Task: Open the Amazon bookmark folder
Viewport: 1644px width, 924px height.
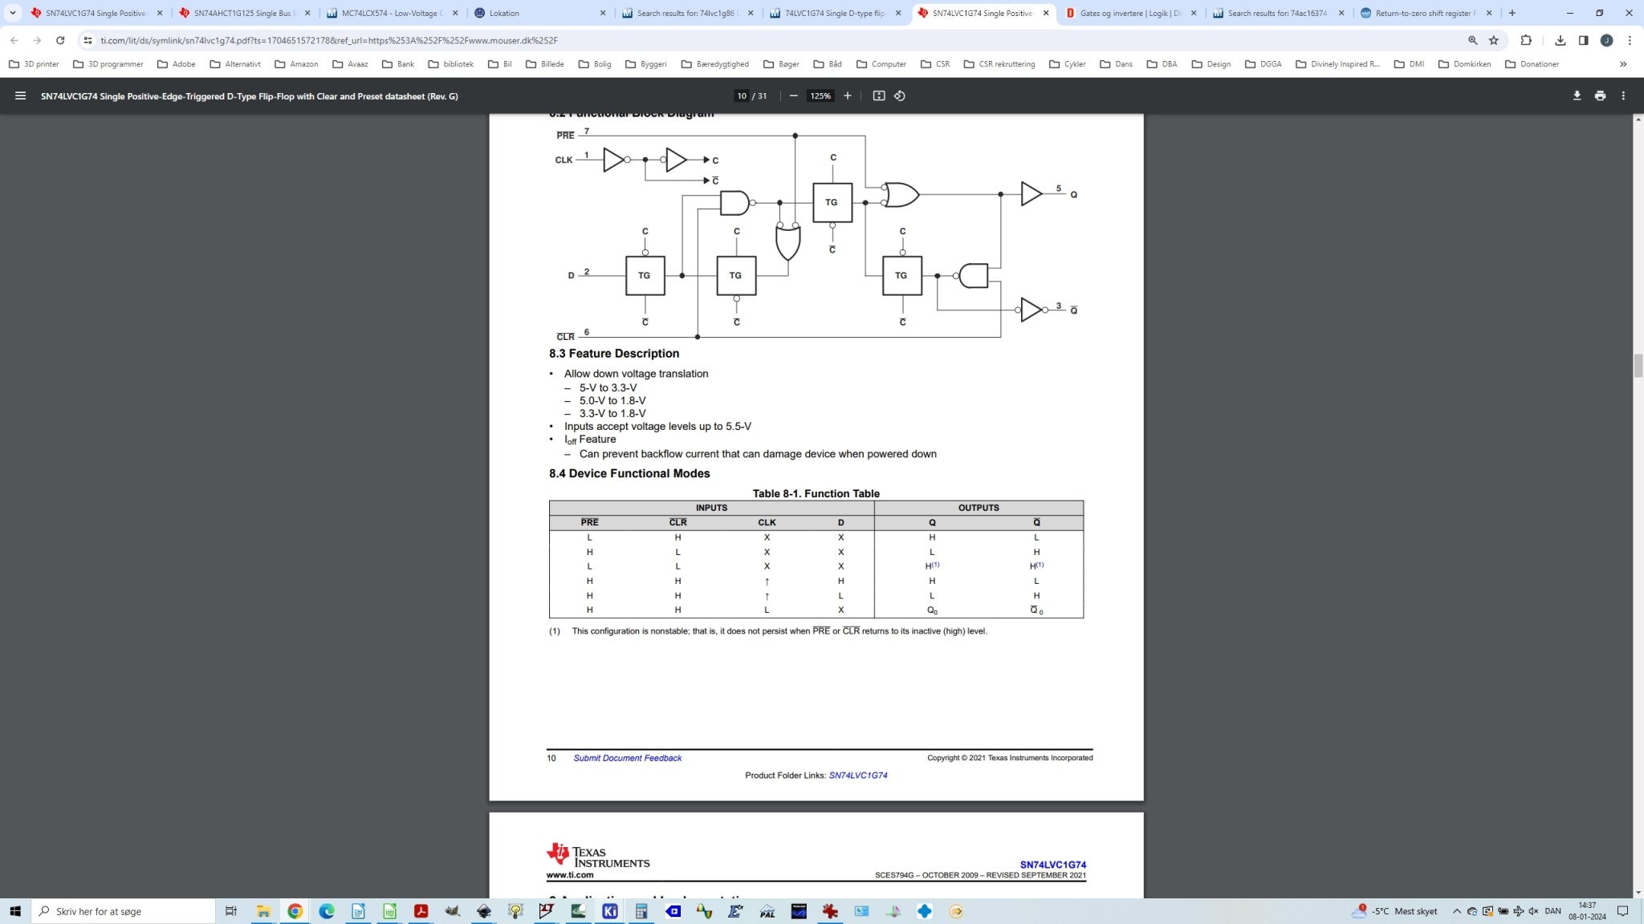Action: 296,64
